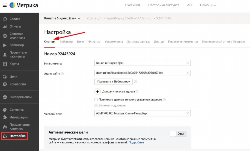This screenshot has height=151, width=250.
Task: Click the Метрика logo
Action: 24,5
